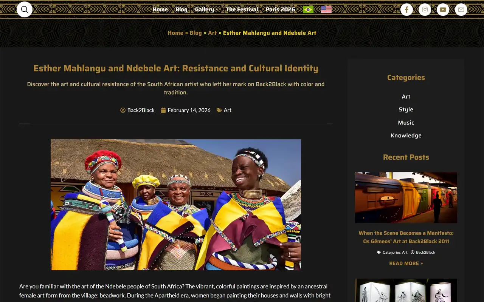This screenshot has width=484, height=302.
Task: Click the Categories sidebar heading
Action: point(406,77)
